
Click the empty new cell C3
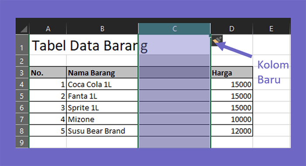coord(174,73)
